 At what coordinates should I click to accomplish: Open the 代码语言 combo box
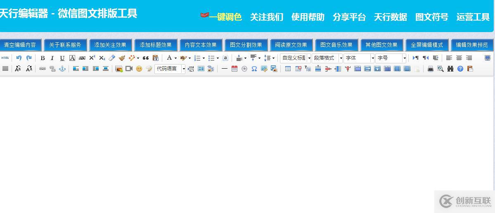coord(170,69)
